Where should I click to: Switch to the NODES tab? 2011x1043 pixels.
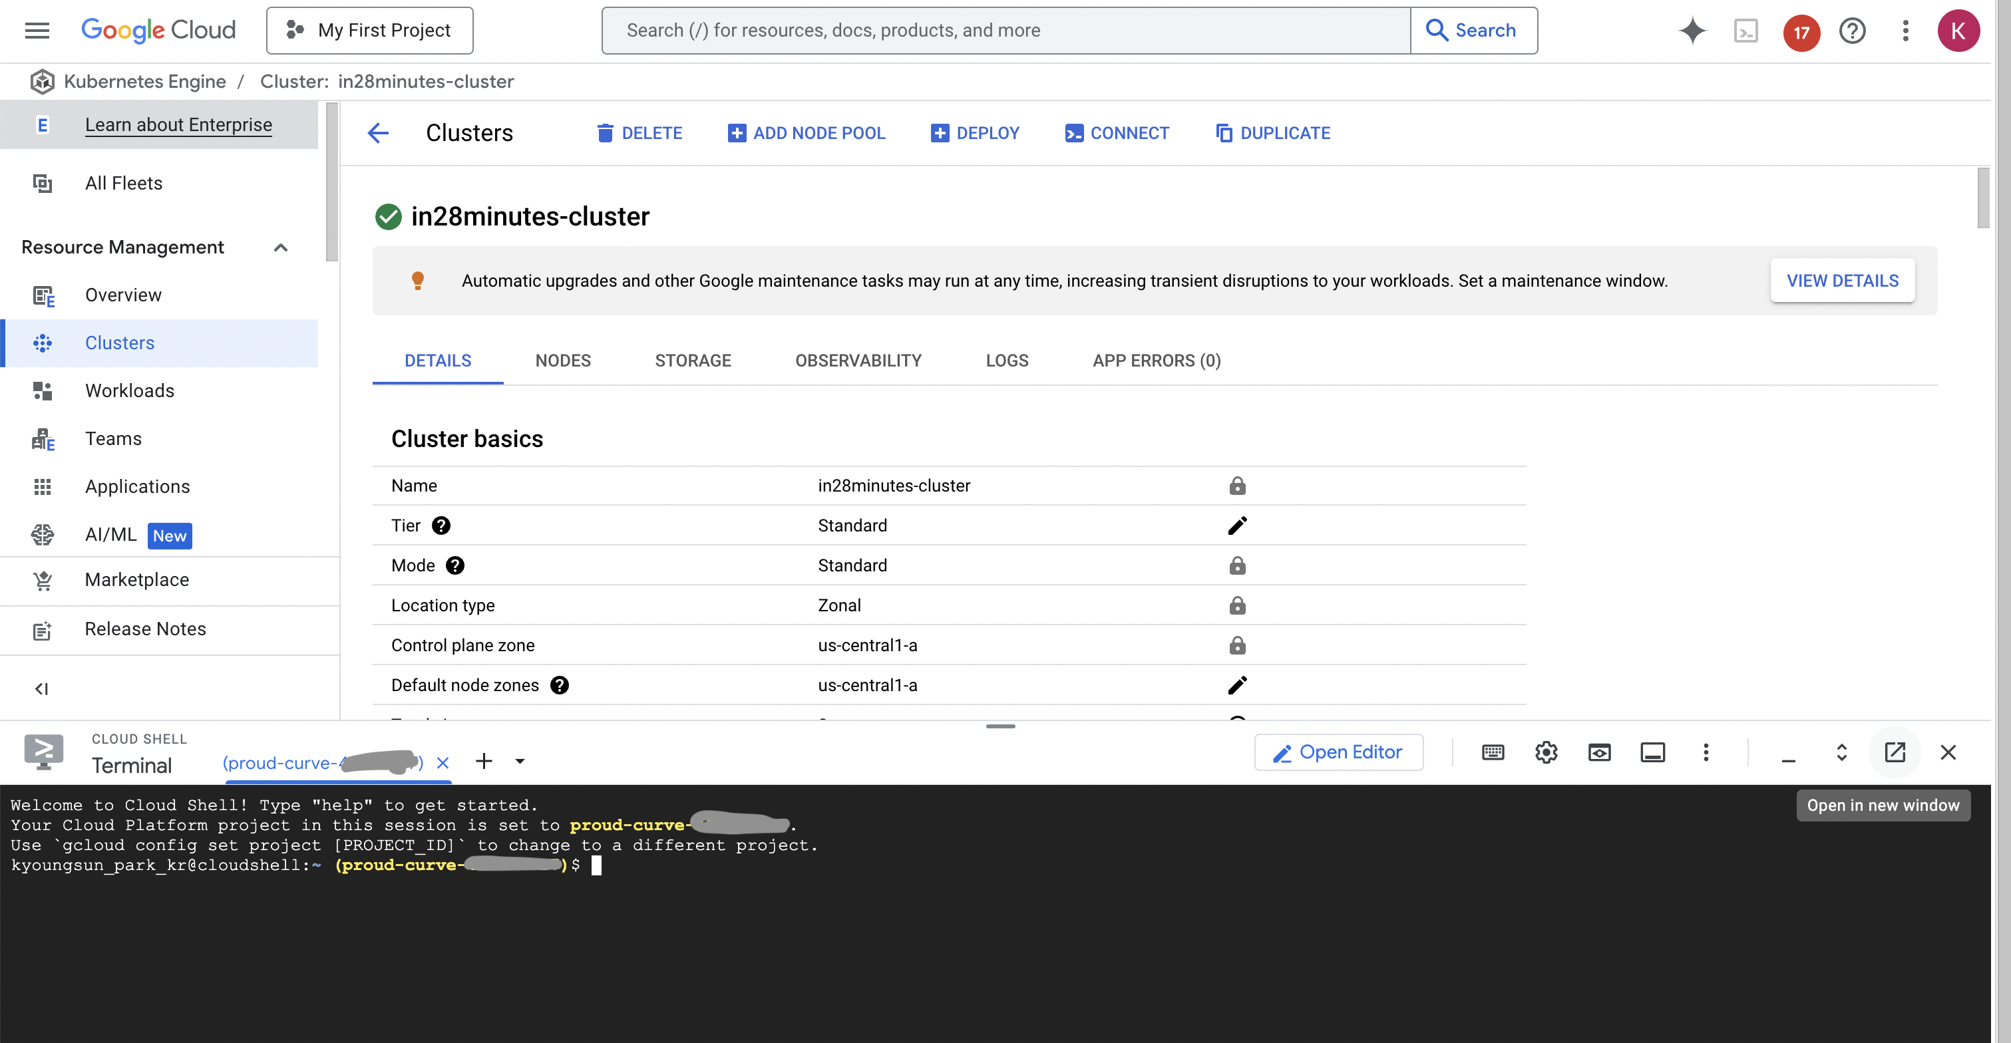pos(563,361)
